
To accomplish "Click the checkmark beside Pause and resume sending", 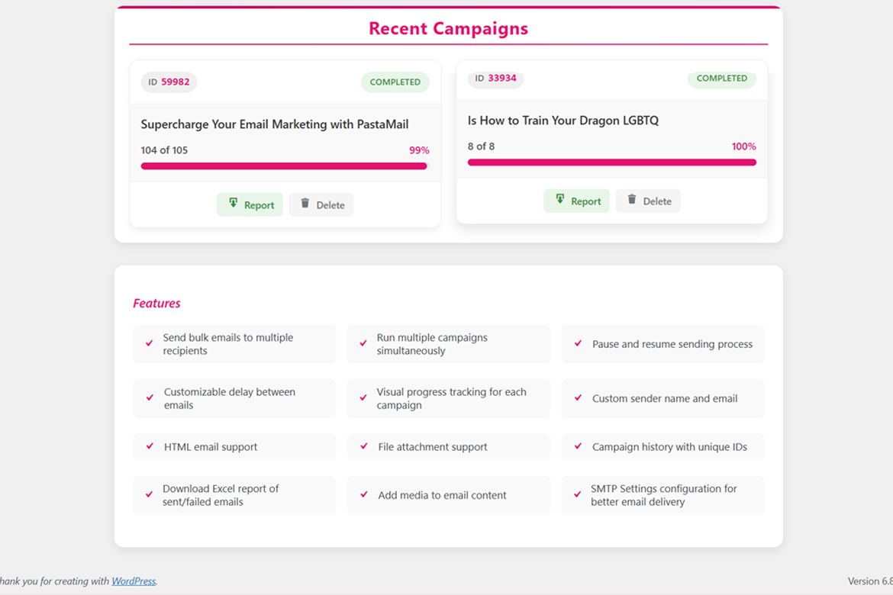I will coord(578,343).
